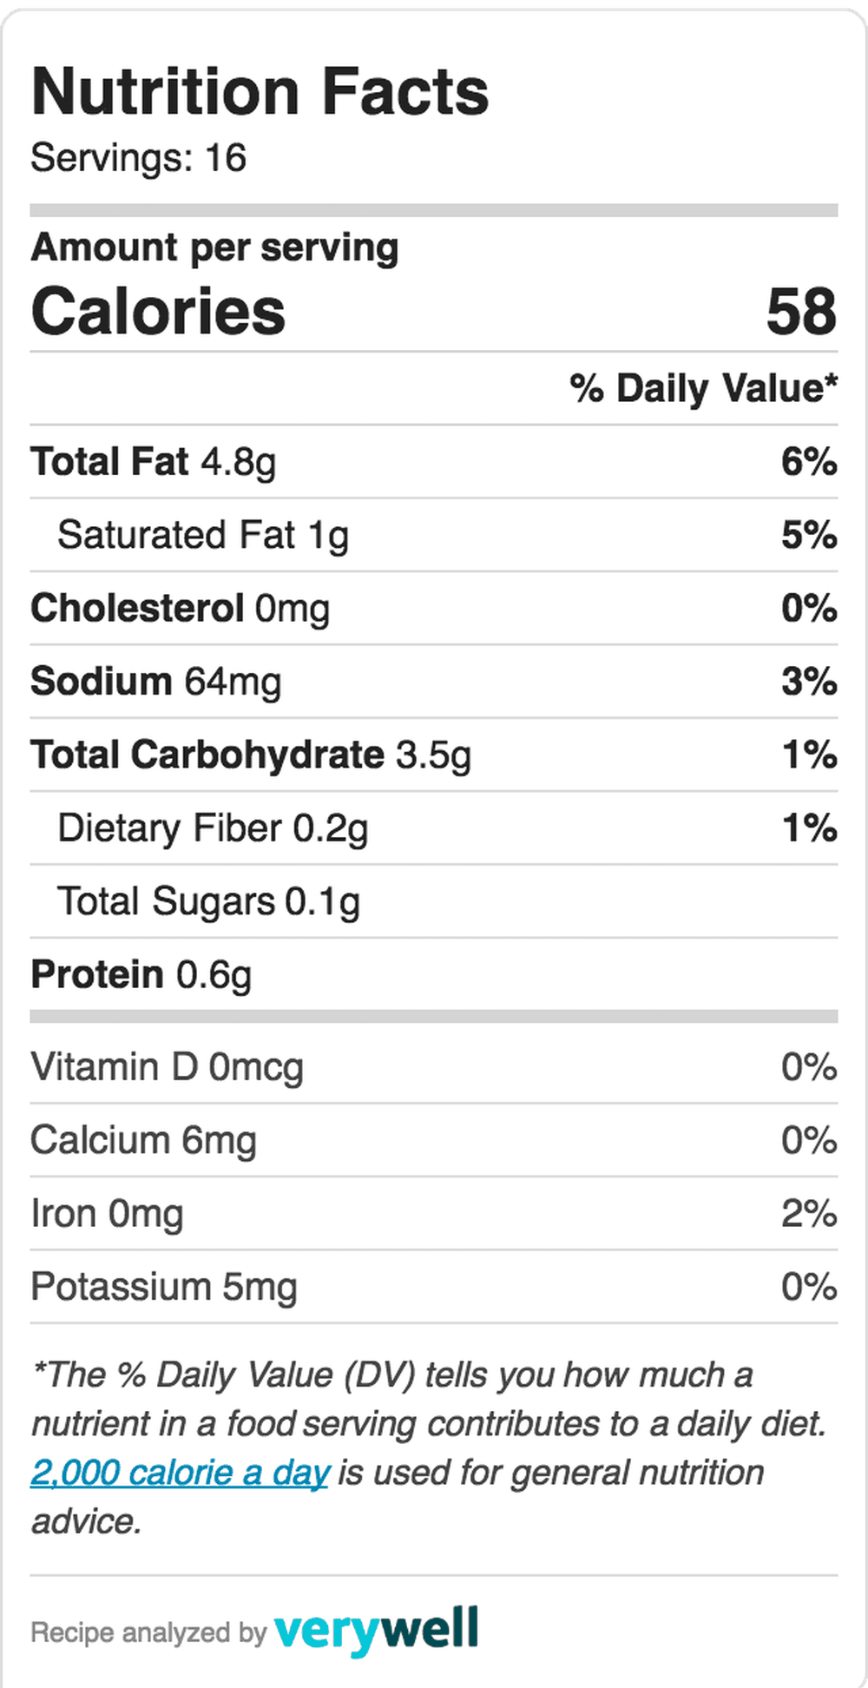Click the Saturated Fat 1g line
The width and height of the screenshot is (868, 1688).
coord(434,535)
